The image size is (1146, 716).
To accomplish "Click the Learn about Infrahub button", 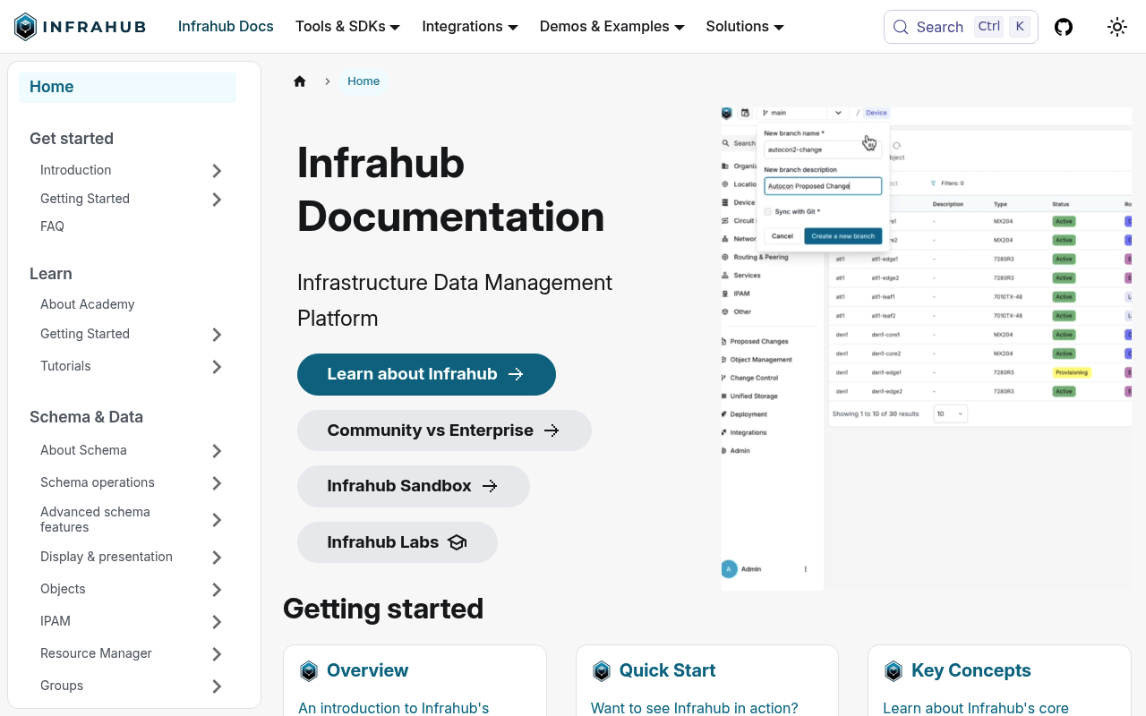I will click(x=426, y=374).
